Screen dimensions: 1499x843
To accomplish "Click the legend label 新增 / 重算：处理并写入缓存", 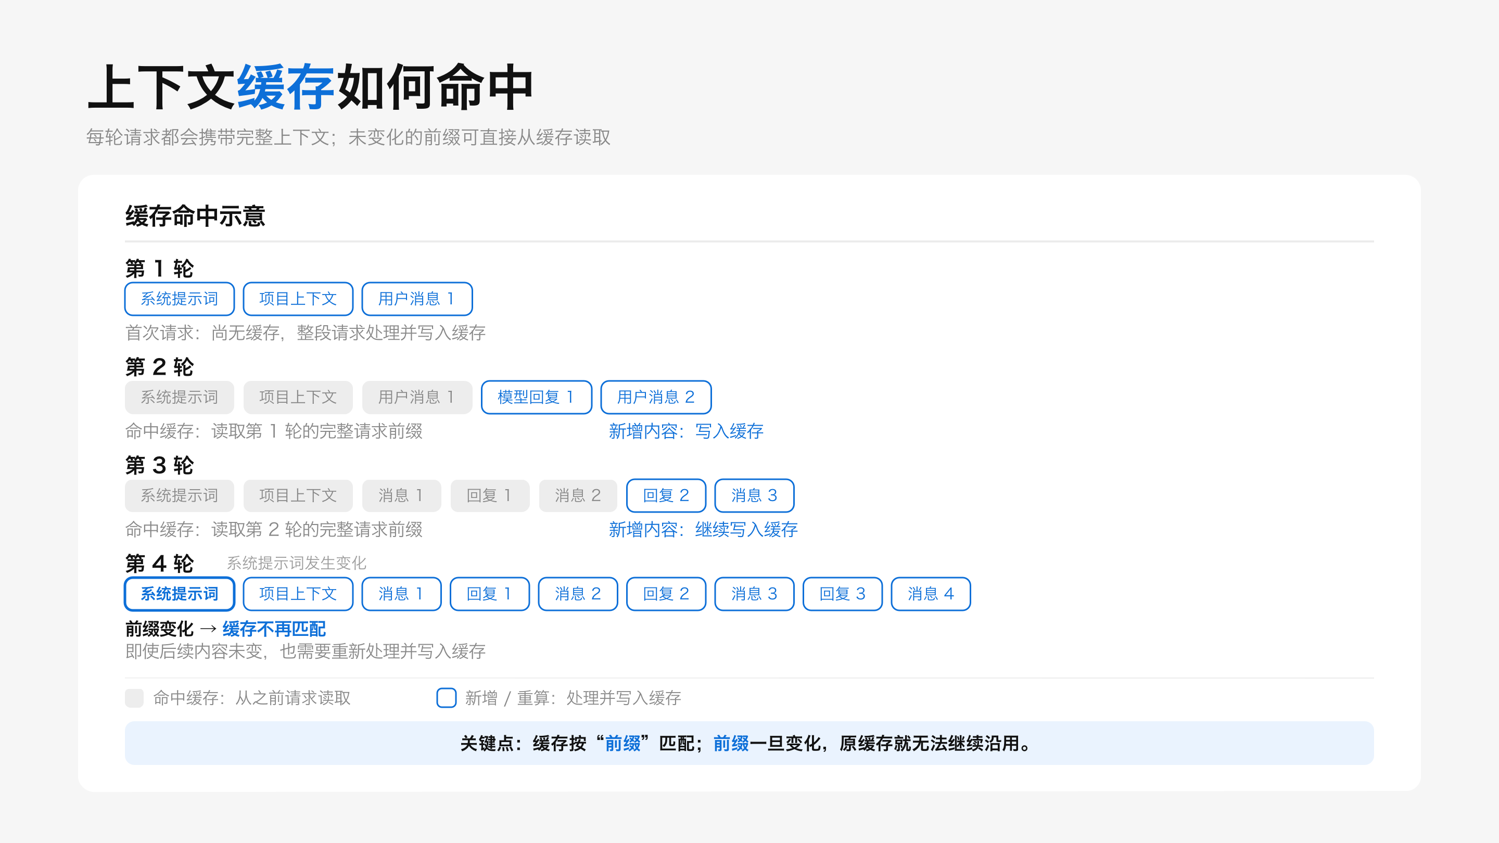I will point(573,698).
